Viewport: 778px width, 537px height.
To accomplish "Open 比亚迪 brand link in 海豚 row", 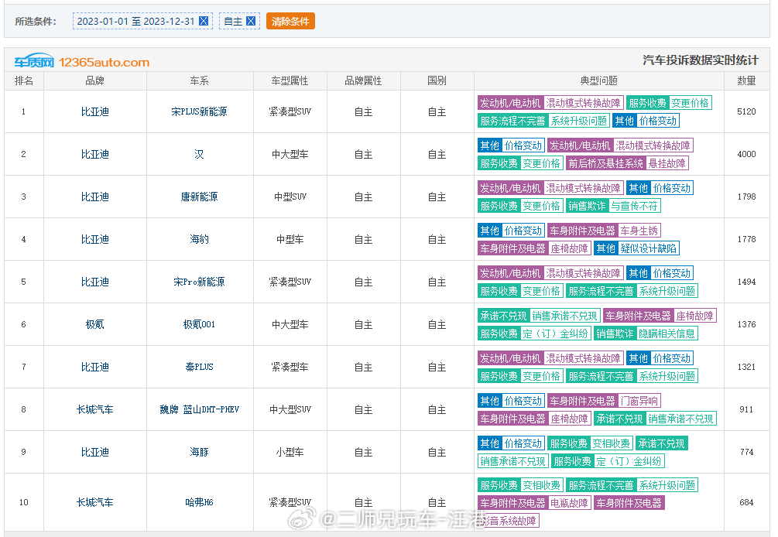I will click(x=94, y=452).
